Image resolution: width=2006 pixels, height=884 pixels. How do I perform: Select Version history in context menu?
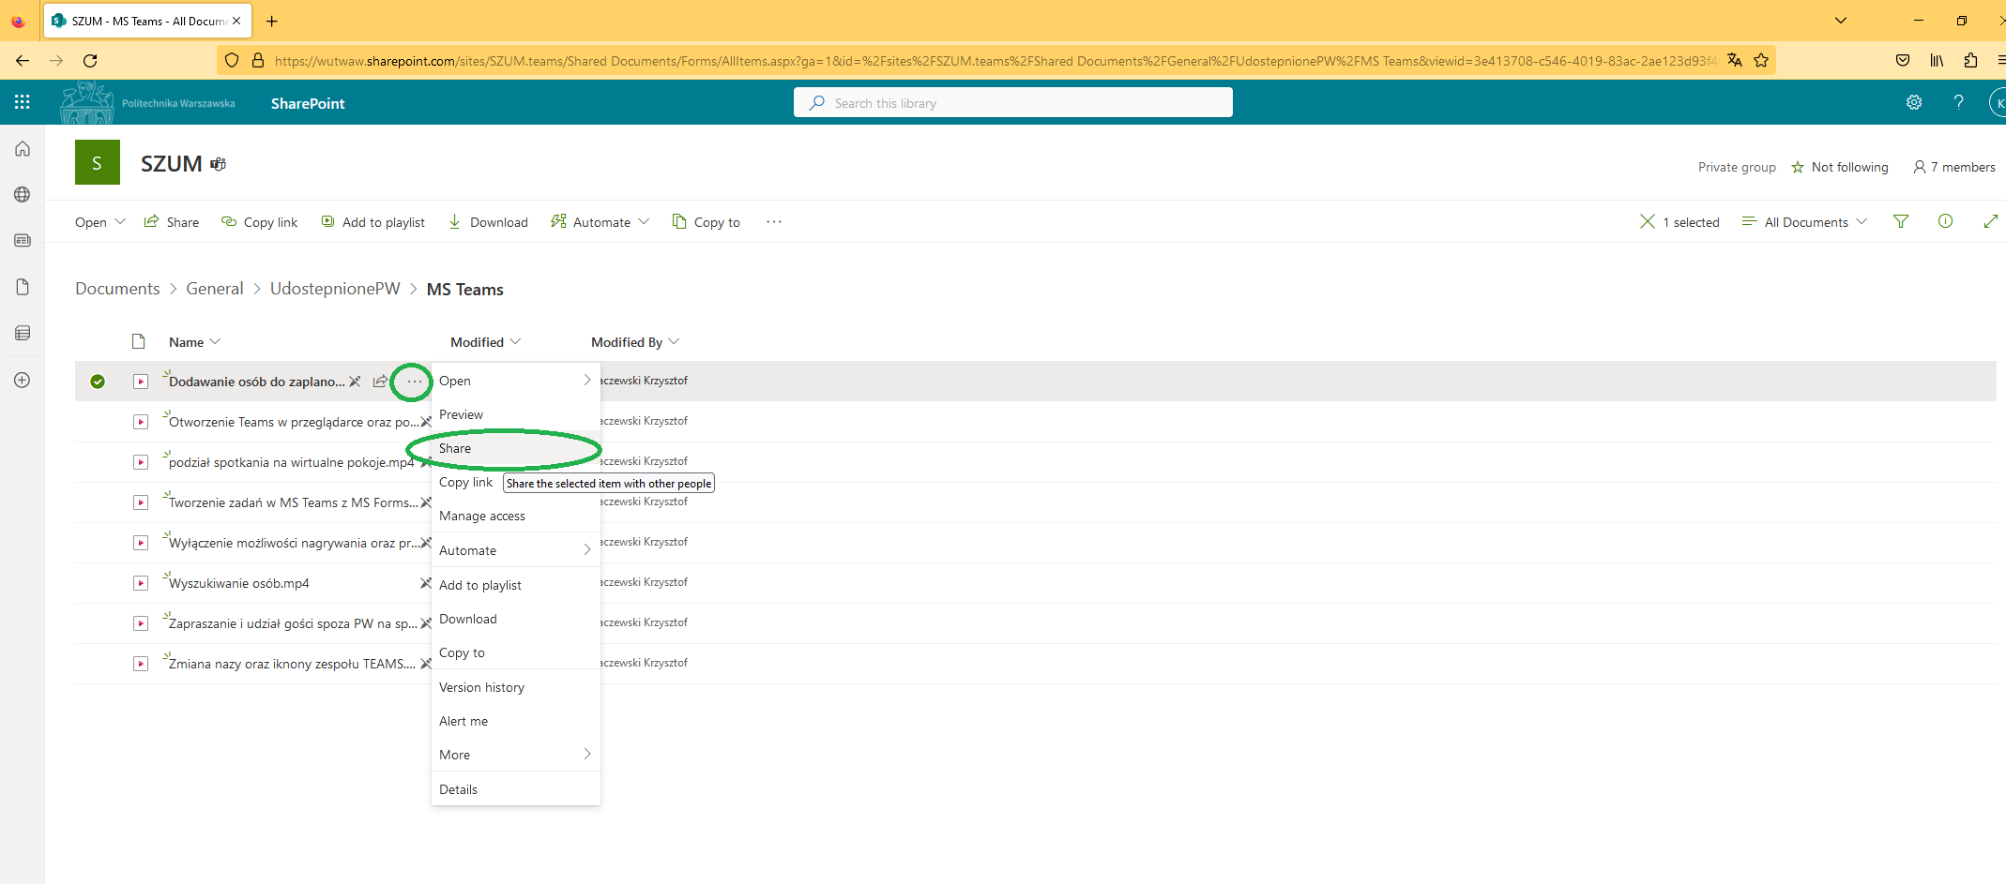(516, 687)
